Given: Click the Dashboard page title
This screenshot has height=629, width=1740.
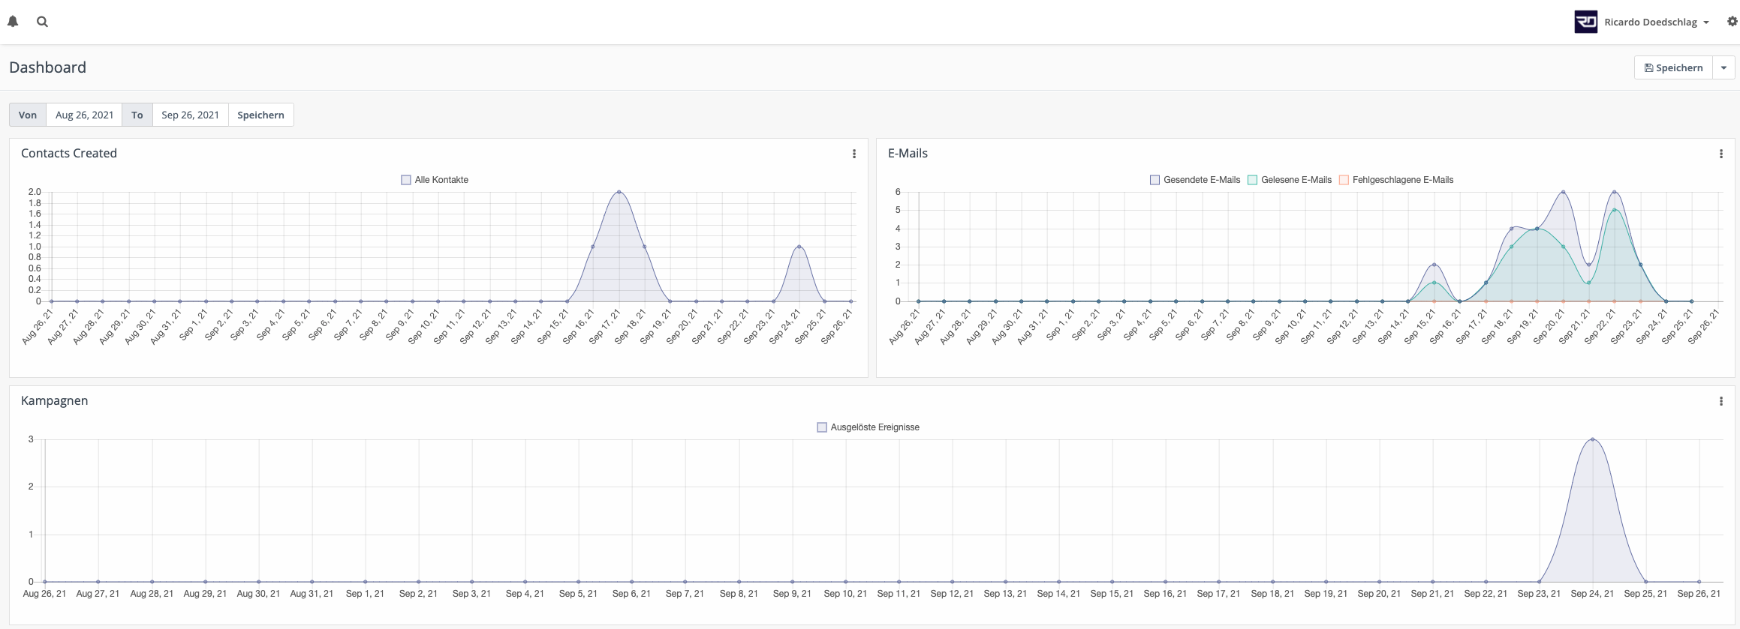Looking at the screenshot, I should click(47, 67).
